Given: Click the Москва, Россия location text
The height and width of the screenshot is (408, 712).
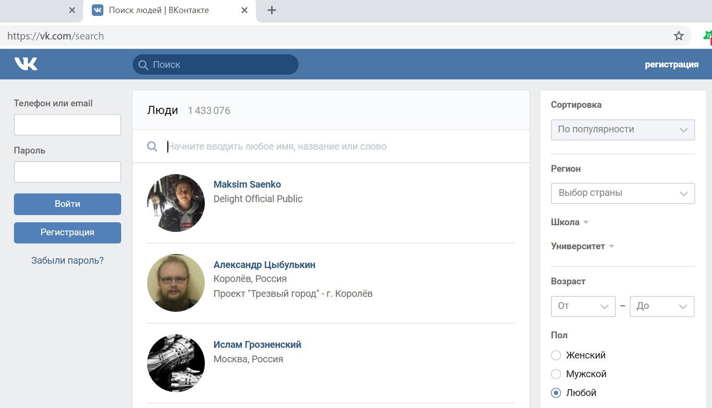Looking at the screenshot, I should (x=248, y=359).
